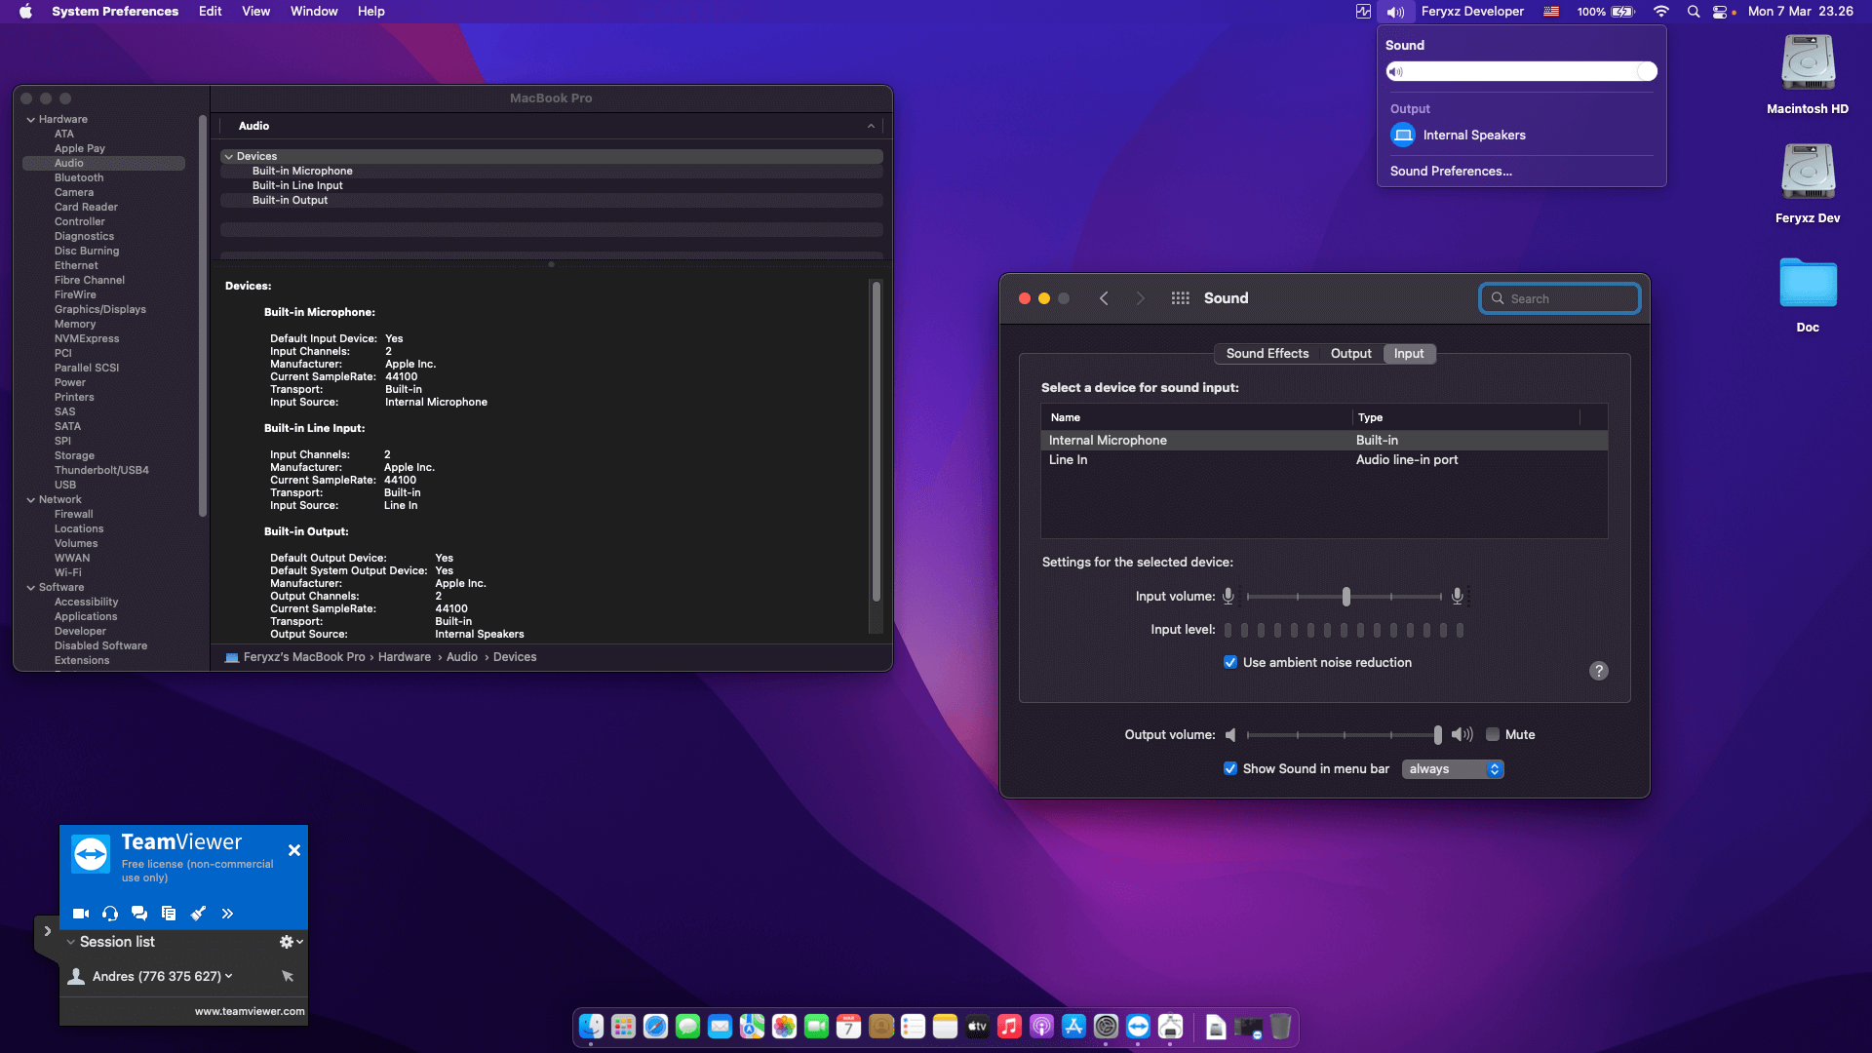Image resolution: width=1872 pixels, height=1053 pixels.
Task: Open Control Center in the menu bar
Action: (1720, 12)
